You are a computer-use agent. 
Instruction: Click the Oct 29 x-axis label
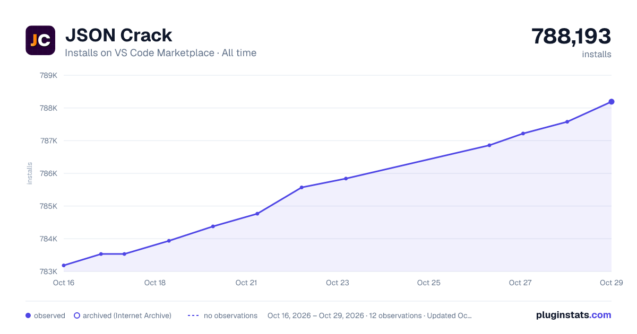coord(610,283)
